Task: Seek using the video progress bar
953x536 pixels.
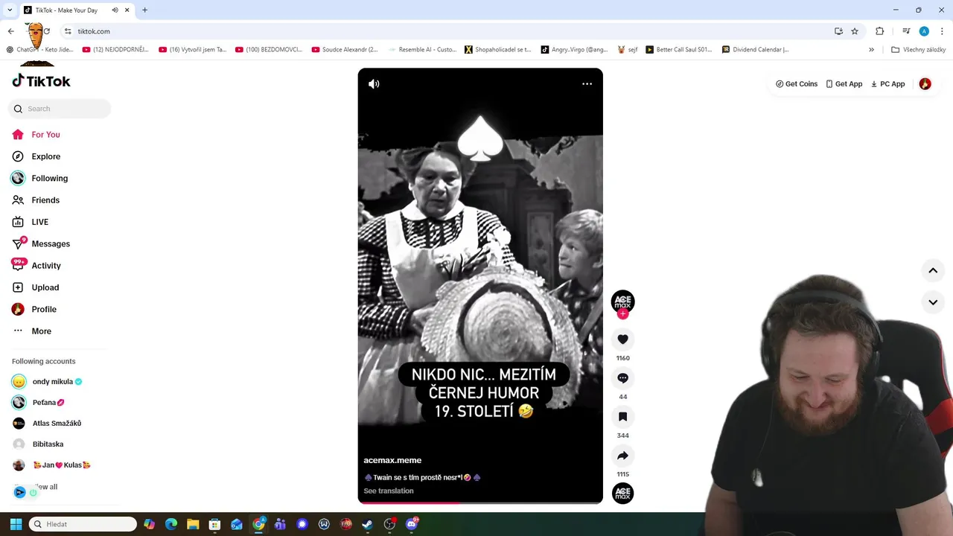Action: point(480,502)
